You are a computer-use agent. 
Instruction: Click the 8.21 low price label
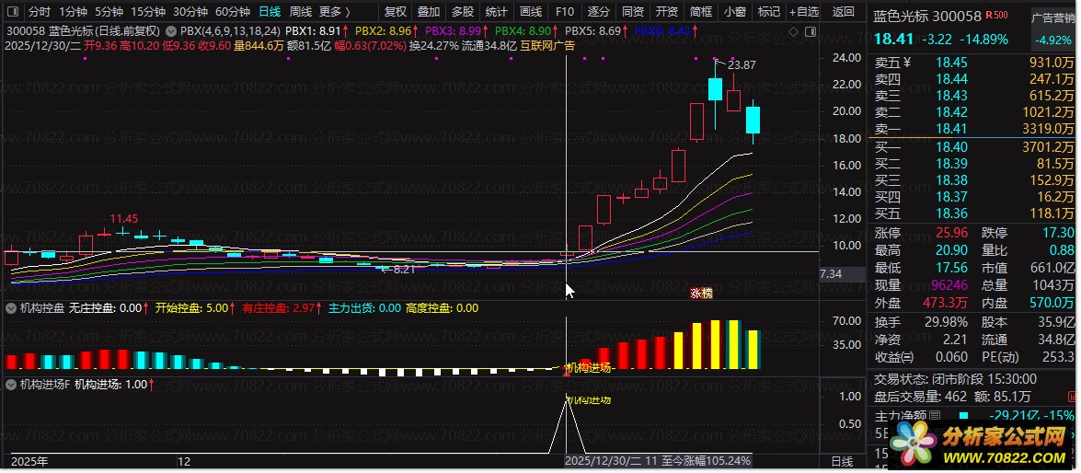click(403, 270)
